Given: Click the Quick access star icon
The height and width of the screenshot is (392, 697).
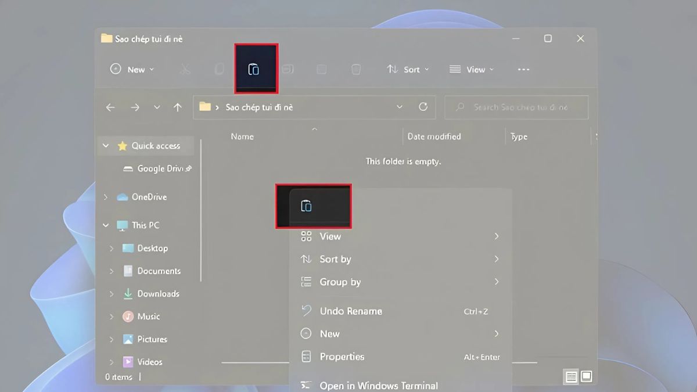Looking at the screenshot, I should 122,146.
